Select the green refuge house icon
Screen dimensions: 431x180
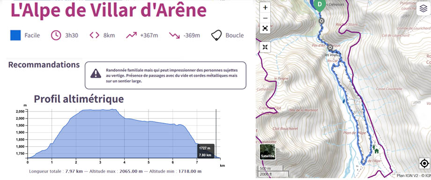pos(376,150)
